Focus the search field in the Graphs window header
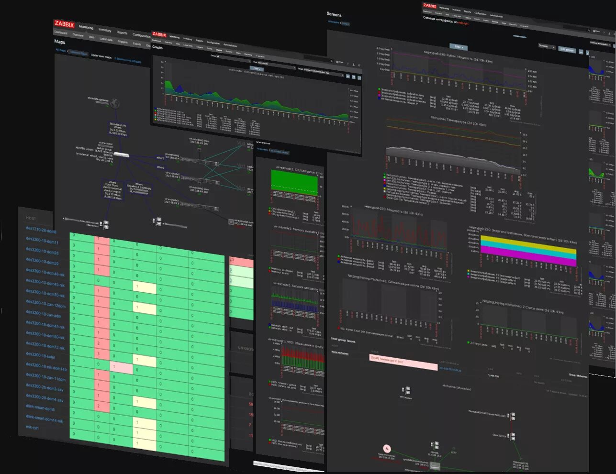 (317, 58)
